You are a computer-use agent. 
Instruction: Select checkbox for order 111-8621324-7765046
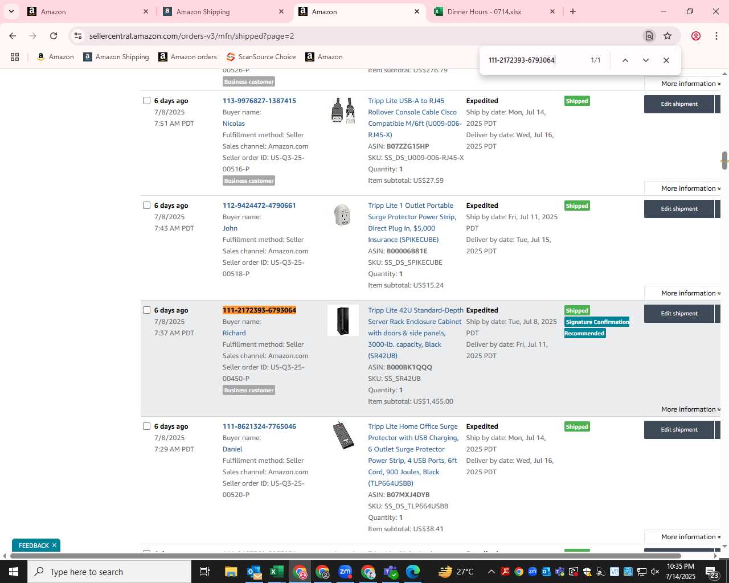pos(146,426)
